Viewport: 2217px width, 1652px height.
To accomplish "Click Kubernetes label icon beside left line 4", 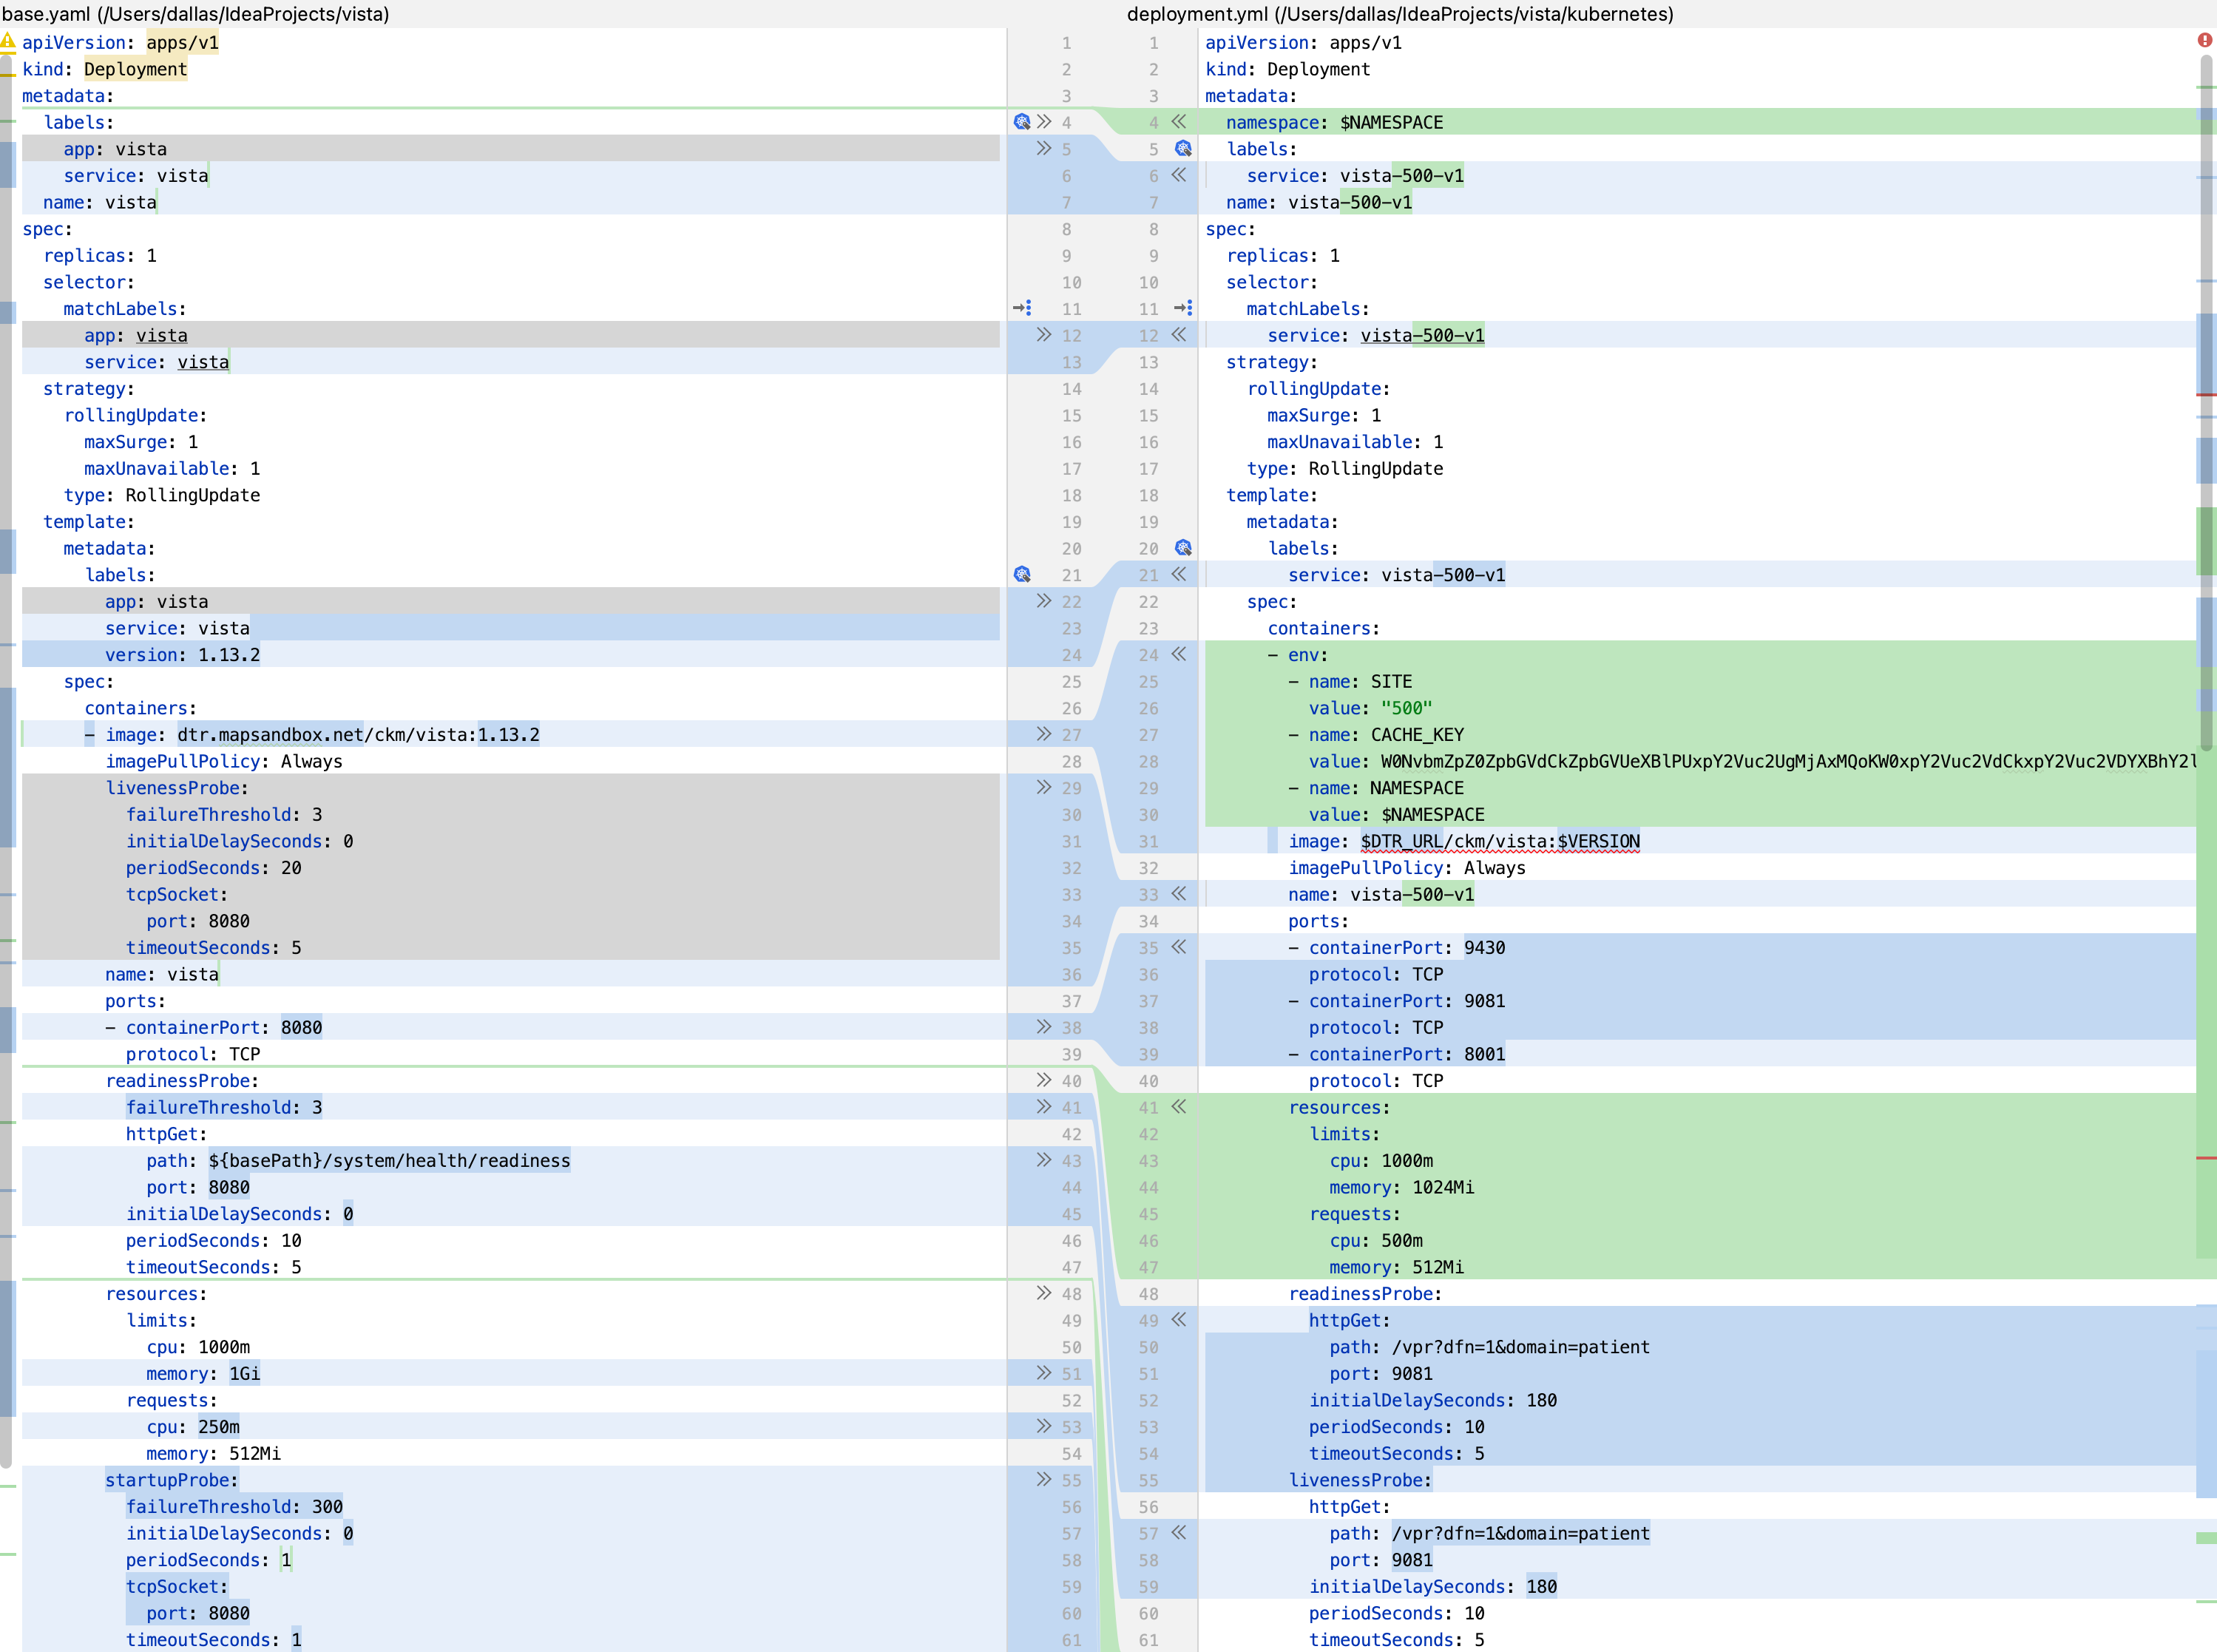I will point(1021,122).
